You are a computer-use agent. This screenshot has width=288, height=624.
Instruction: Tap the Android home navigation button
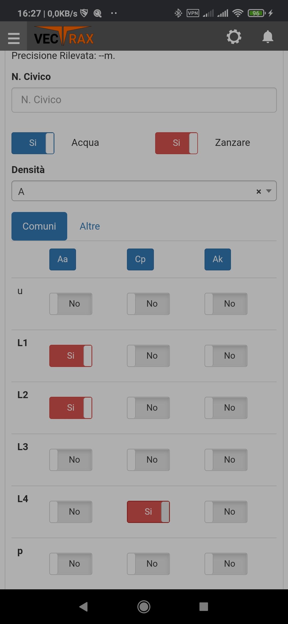144,606
